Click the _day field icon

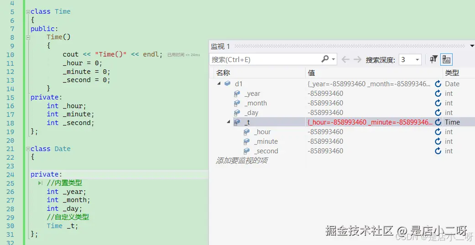(237, 113)
